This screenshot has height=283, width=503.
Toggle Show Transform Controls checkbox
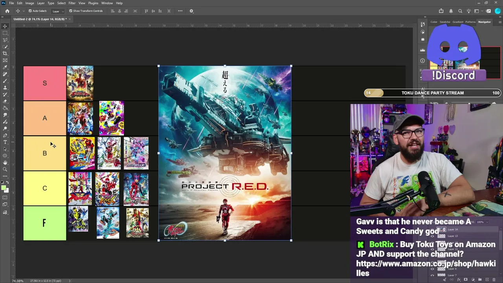[x=71, y=11]
